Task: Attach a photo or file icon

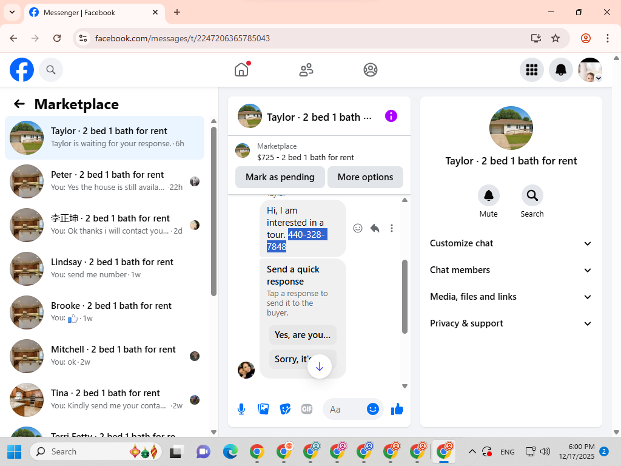Action: [x=263, y=409]
